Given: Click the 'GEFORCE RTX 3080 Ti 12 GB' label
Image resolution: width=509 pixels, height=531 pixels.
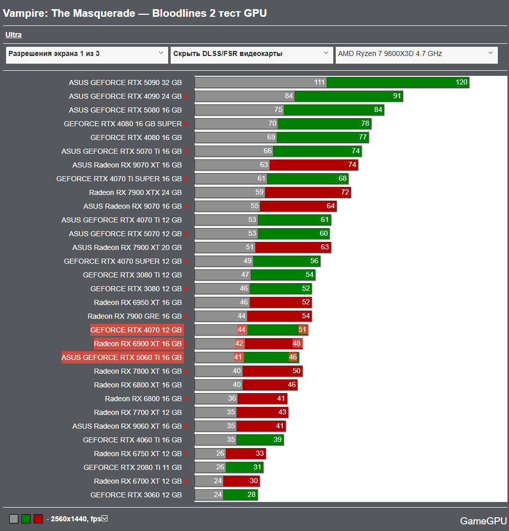Looking at the screenshot, I should click(x=132, y=275).
